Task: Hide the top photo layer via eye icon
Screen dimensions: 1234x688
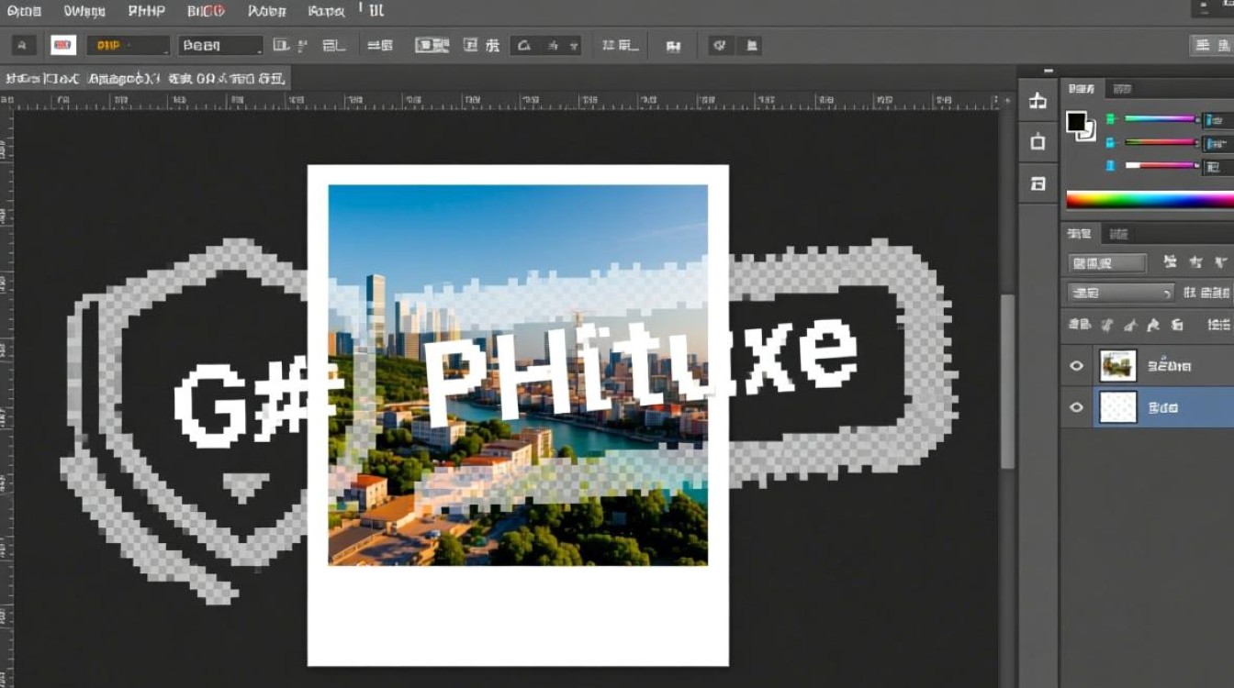Action: 1077,366
